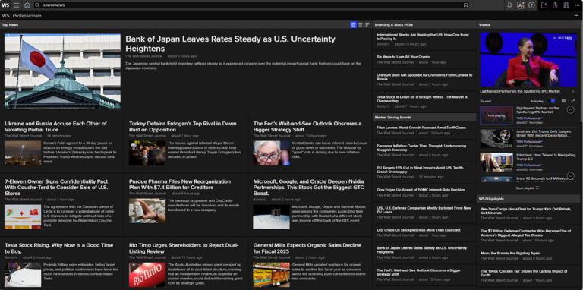Image resolution: width=583 pixels, height=290 pixels.
Task: Click the Purdue pill bottle thumbnail
Action: tap(147, 211)
